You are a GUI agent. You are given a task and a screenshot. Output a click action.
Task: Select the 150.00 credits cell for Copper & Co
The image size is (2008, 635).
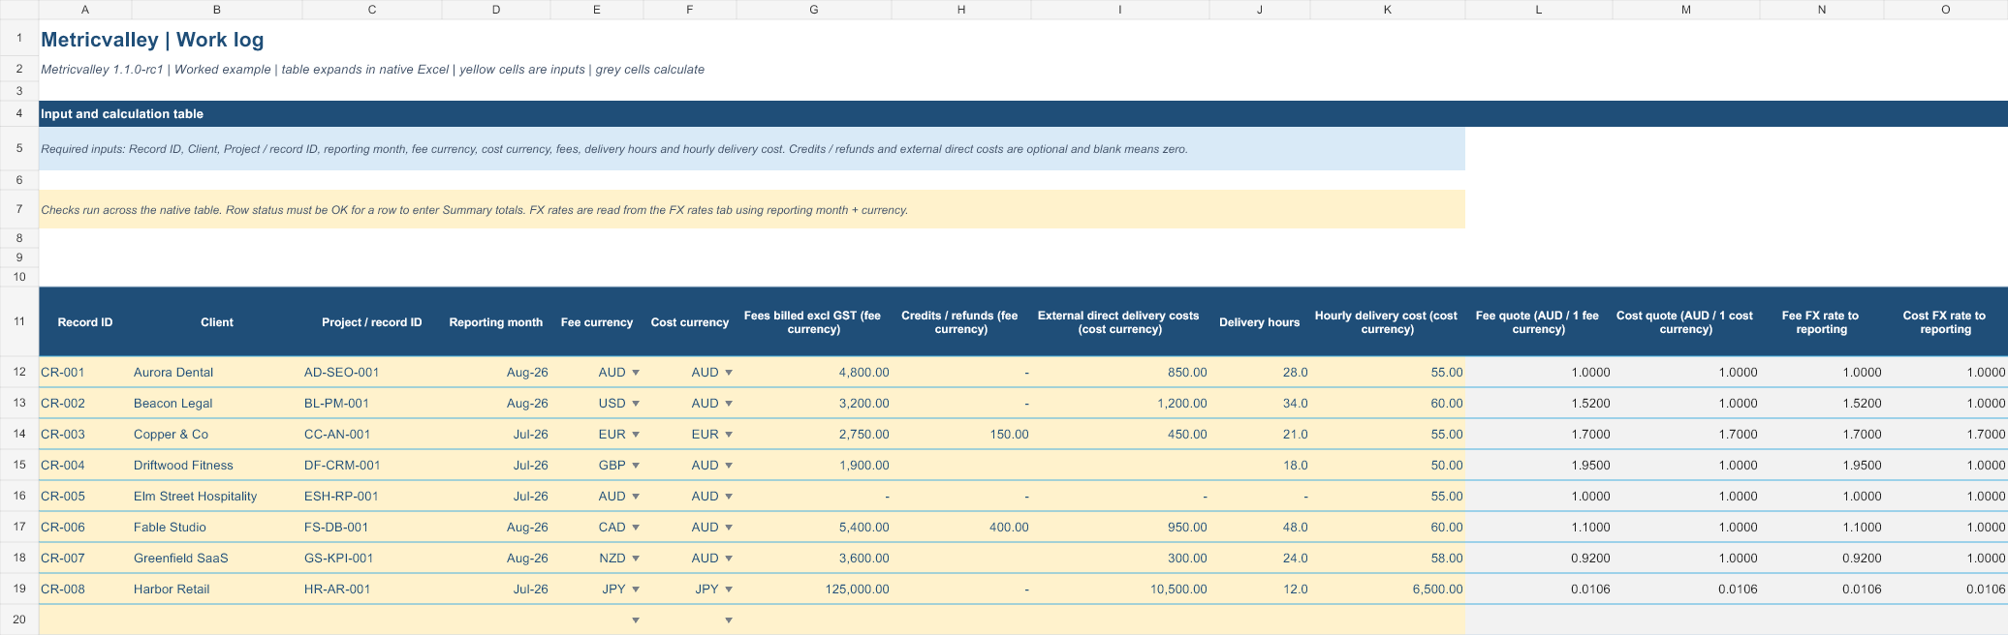[x=961, y=435]
